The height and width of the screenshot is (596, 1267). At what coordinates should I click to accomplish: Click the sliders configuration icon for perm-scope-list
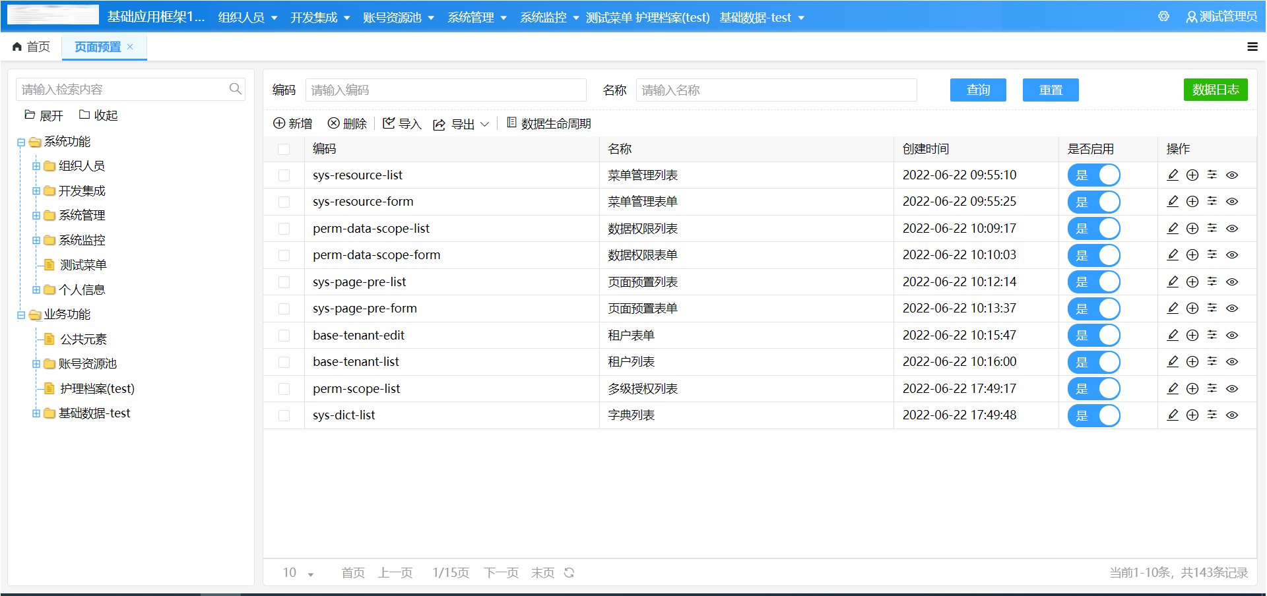1212,388
